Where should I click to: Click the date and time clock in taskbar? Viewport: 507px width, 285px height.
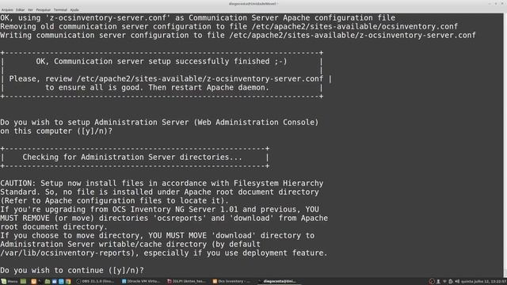click(484, 282)
